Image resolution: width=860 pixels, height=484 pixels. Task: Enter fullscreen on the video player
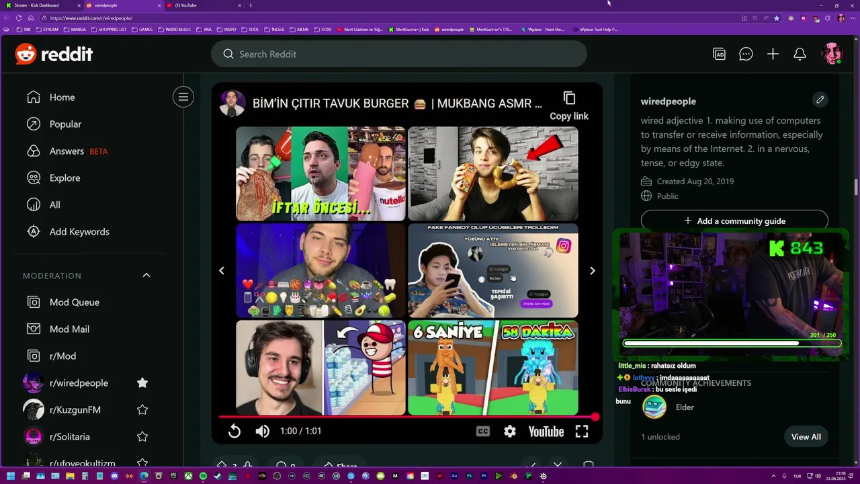pyautogui.click(x=582, y=432)
